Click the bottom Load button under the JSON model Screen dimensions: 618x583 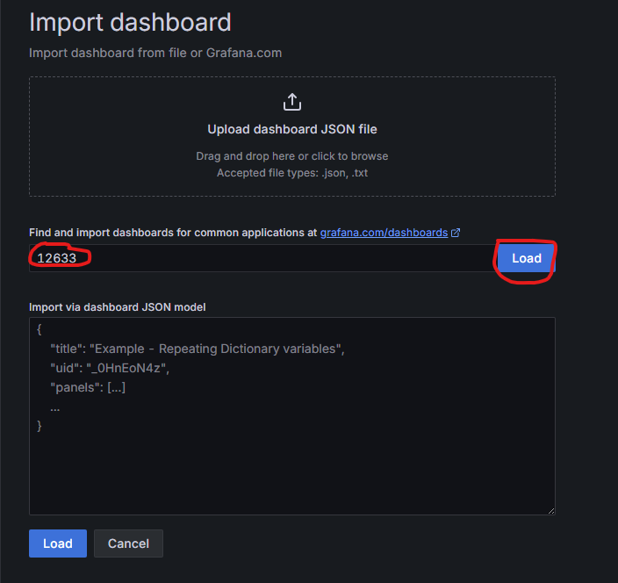[58, 543]
